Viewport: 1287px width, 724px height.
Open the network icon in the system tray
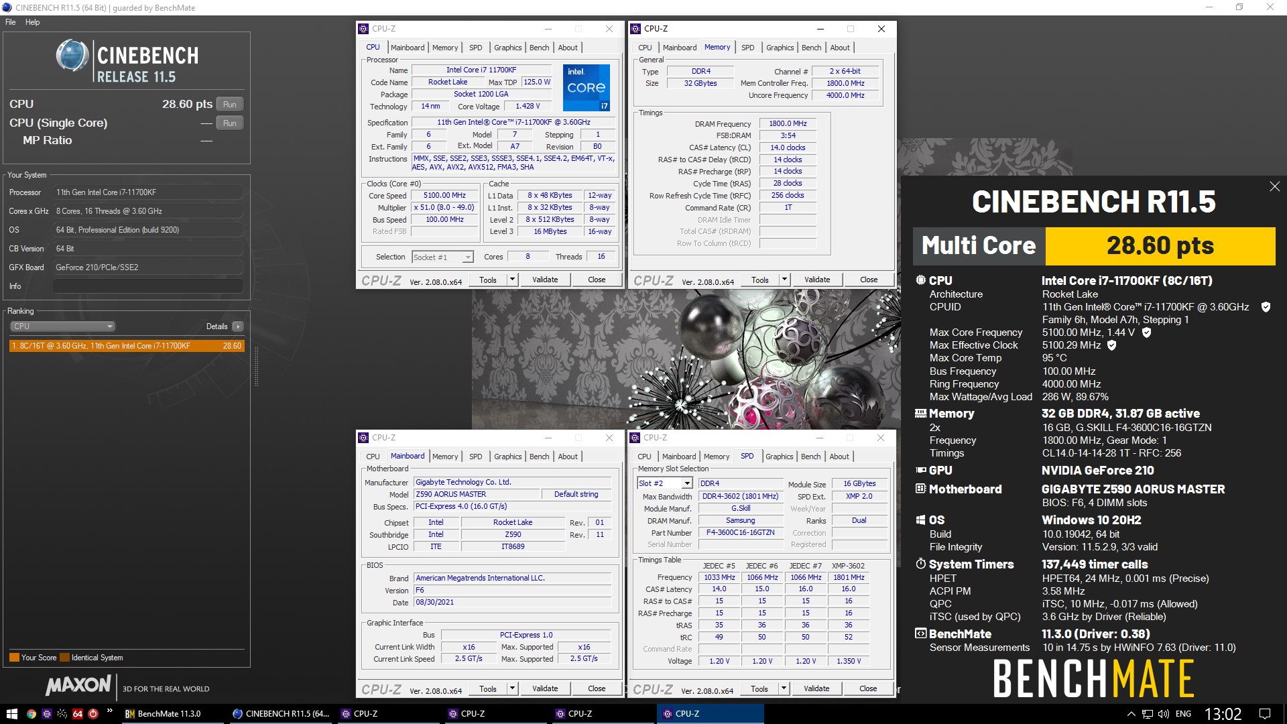(x=1148, y=714)
